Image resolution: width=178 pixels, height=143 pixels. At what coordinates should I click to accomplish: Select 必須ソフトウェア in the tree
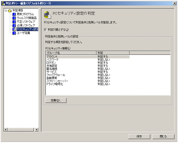click(26, 26)
